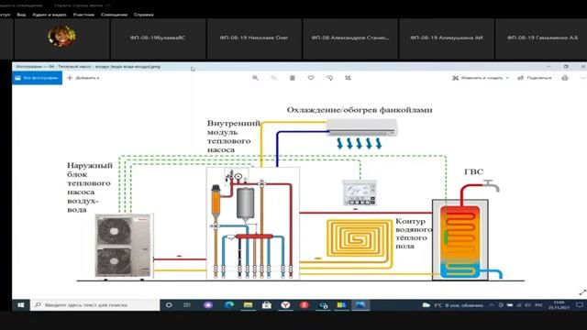587x330 pixels.
Task: Click the 'Добавить в' plus button
Action: 83,78
